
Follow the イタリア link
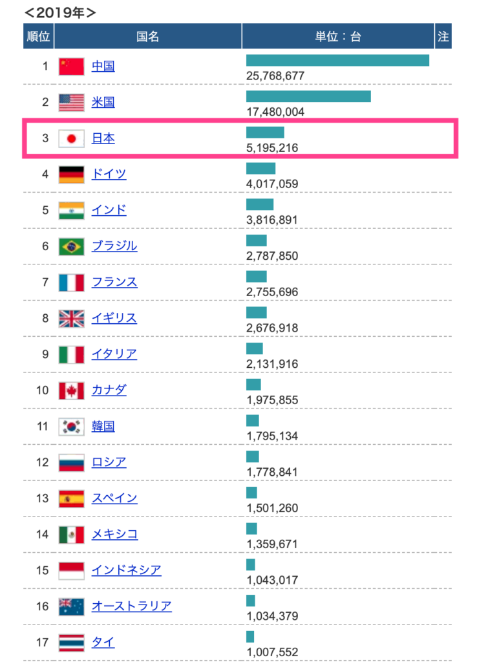point(114,354)
